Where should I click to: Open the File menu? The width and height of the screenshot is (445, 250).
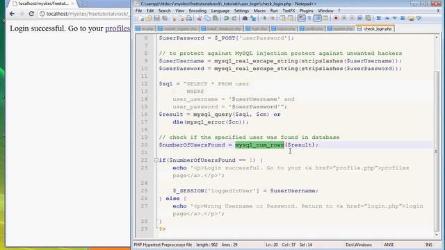pos(139,10)
